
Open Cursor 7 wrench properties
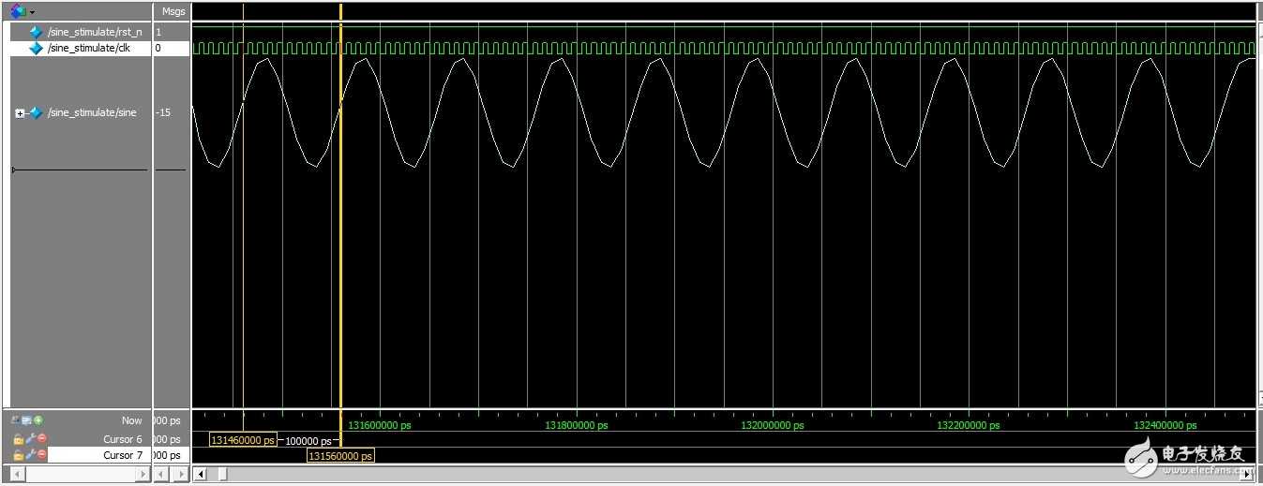coord(30,455)
